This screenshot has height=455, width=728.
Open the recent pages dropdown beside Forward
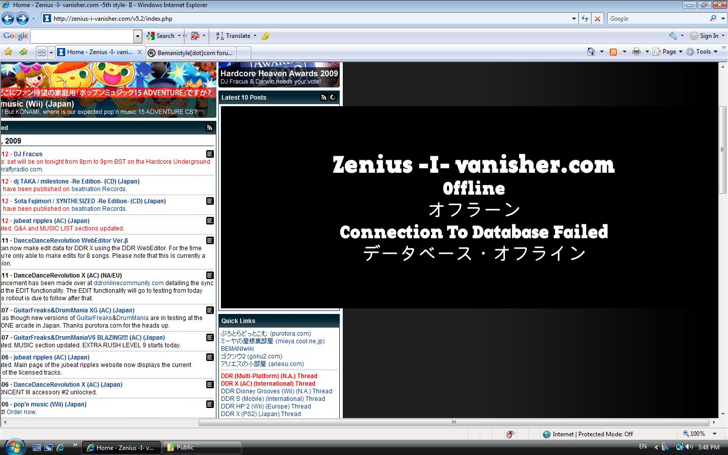point(33,19)
